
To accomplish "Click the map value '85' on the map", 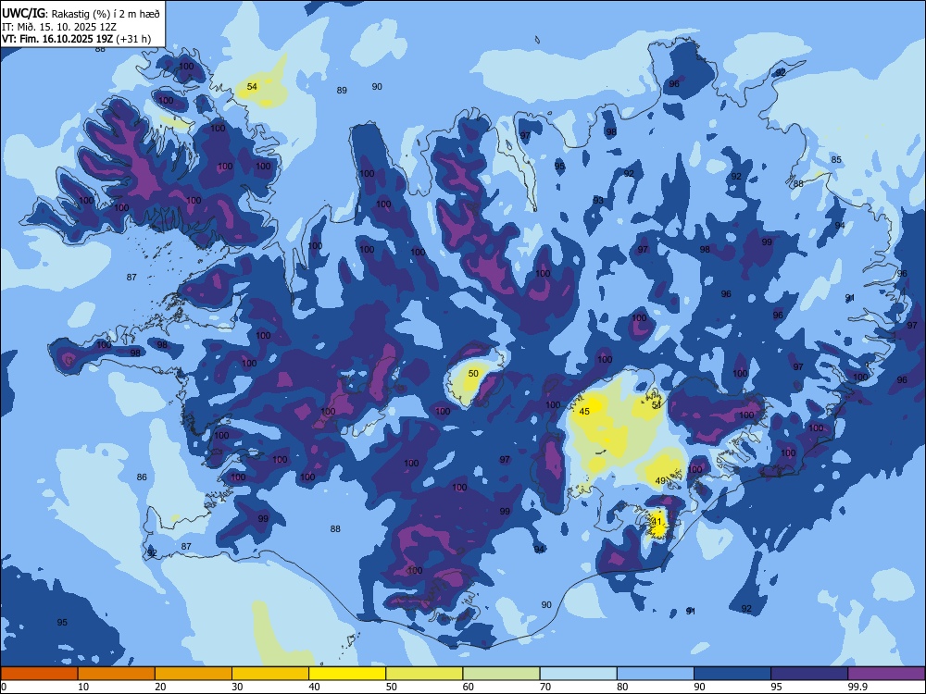I will (x=835, y=160).
